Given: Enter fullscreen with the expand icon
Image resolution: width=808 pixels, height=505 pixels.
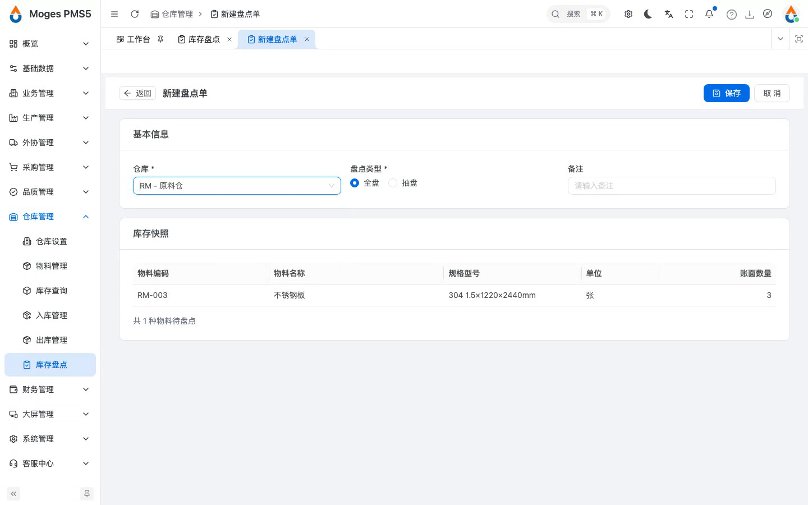Looking at the screenshot, I should point(689,14).
